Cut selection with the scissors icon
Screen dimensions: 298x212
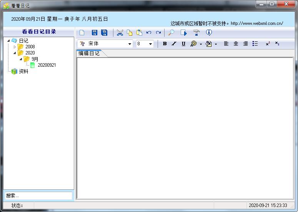120,33
